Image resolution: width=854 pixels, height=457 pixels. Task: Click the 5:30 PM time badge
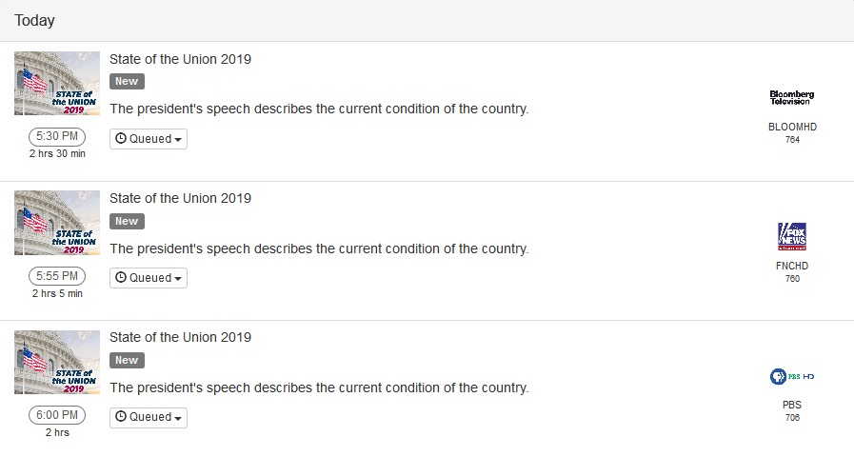(57, 137)
